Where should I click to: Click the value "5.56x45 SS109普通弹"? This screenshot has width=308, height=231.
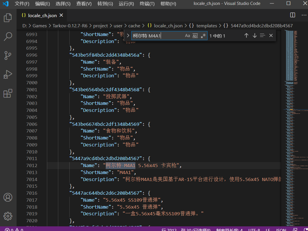click(132, 200)
